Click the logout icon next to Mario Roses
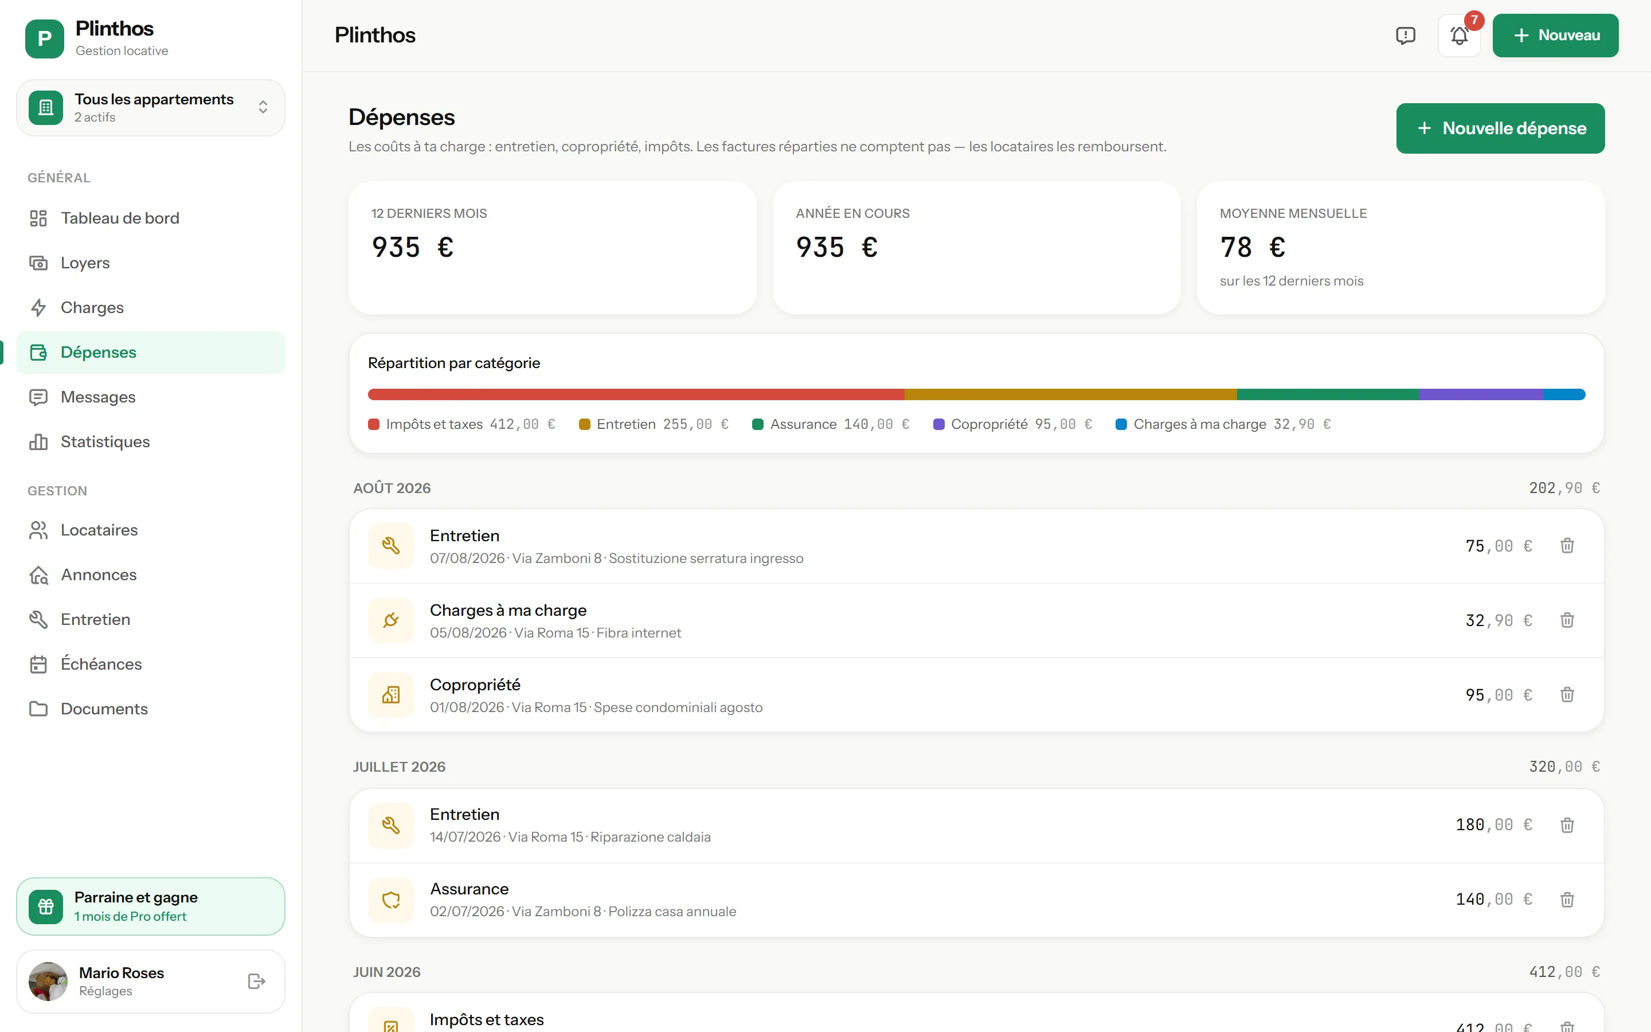This screenshot has width=1651, height=1032. (256, 982)
